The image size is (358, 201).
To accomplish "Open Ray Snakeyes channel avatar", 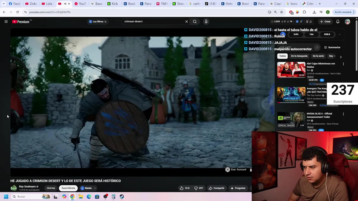I will coord(14,188).
